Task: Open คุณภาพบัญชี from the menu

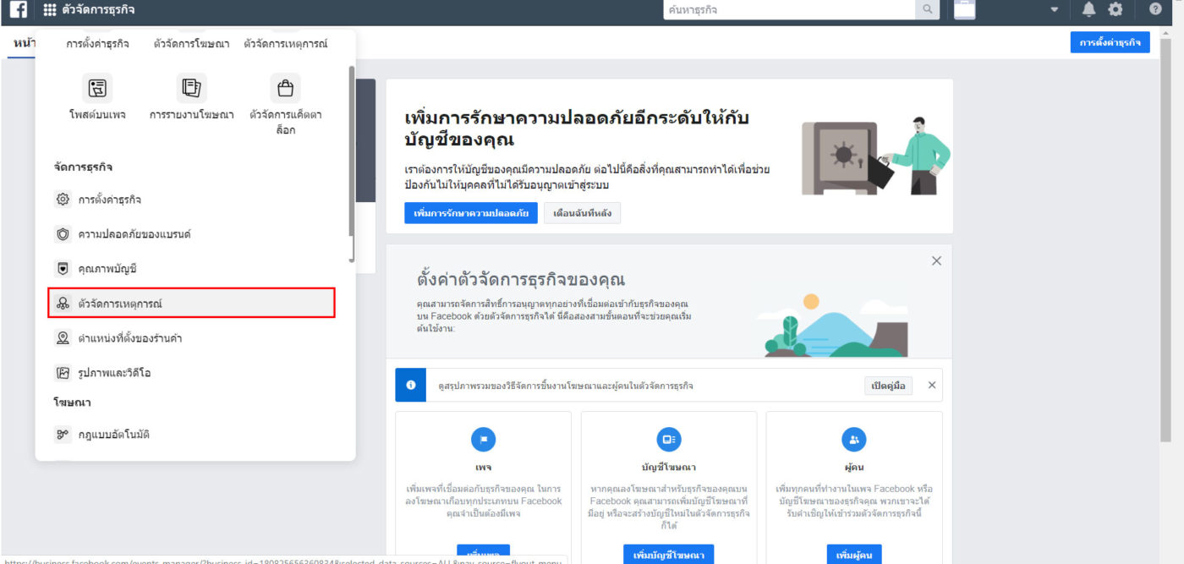Action: (107, 269)
